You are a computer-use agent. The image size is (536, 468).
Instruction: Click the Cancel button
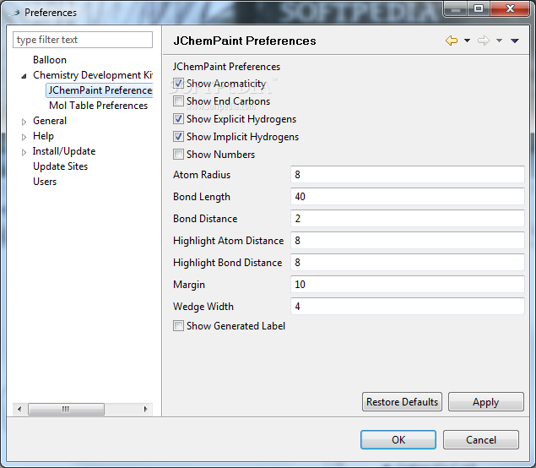pos(481,439)
